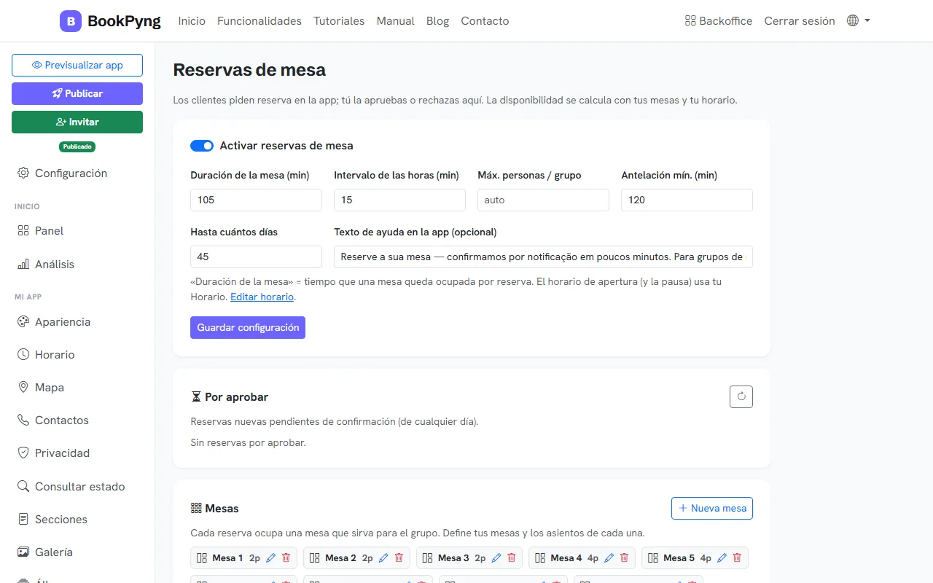This screenshot has width=933, height=583.
Task: Open Mapa via its pin icon
Action: click(x=23, y=387)
